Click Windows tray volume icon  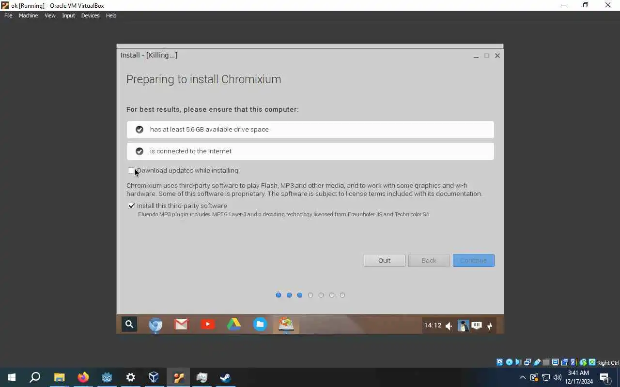tap(557, 377)
